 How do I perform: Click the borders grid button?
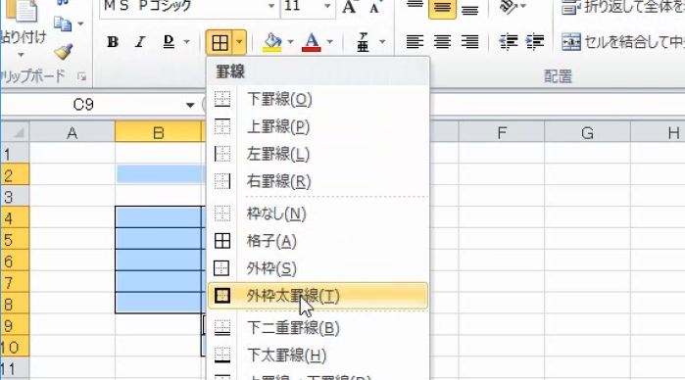220,42
